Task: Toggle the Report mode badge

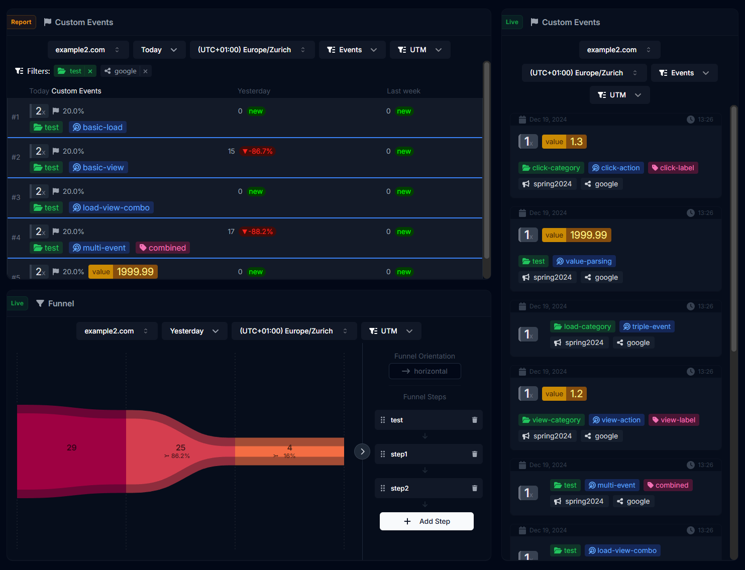Action: coord(21,22)
